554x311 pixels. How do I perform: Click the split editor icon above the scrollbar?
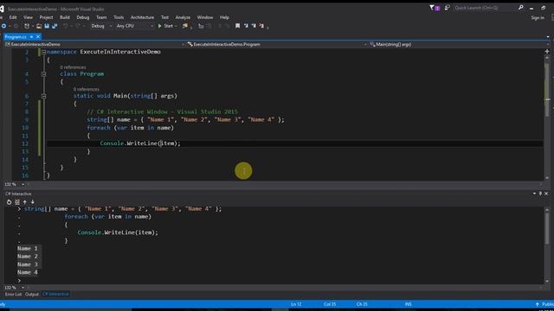click(x=547, y=52)
